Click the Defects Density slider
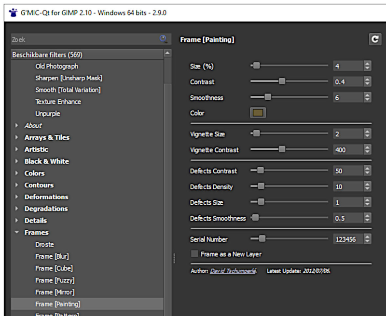 [x=289, y=186]
